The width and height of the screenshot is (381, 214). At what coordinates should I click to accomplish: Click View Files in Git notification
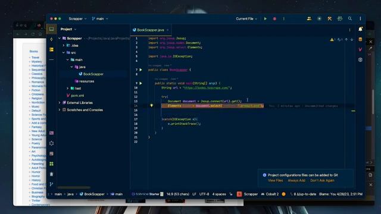point(275,181)
